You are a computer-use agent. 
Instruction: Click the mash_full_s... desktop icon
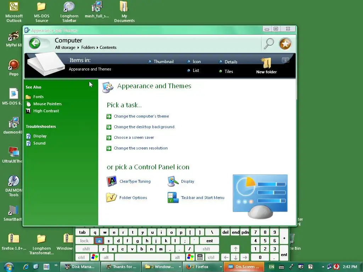(97, 10)
